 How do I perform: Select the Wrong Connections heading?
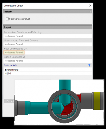[14, 57]
